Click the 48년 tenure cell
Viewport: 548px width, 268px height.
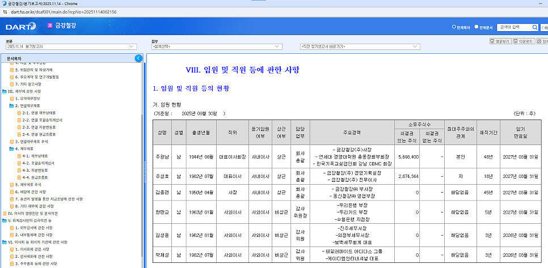pyautogui.click(x=487, y=157)
